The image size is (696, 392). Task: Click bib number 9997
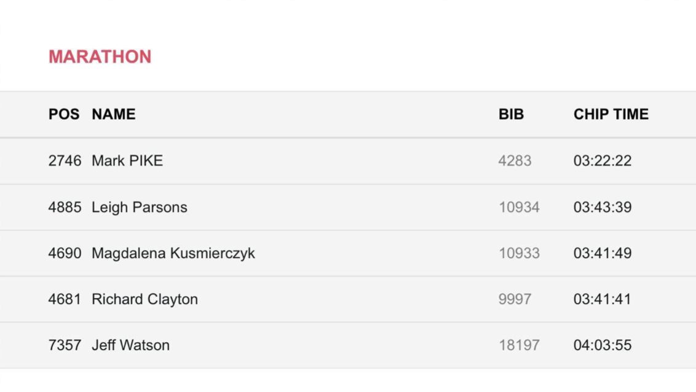515,299
